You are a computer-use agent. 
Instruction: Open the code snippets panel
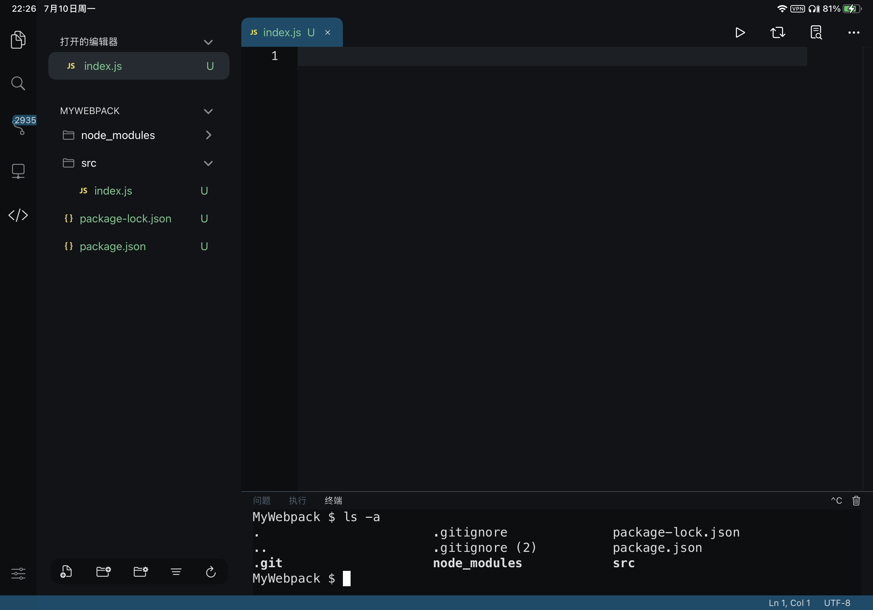click(x=18, y=215)
